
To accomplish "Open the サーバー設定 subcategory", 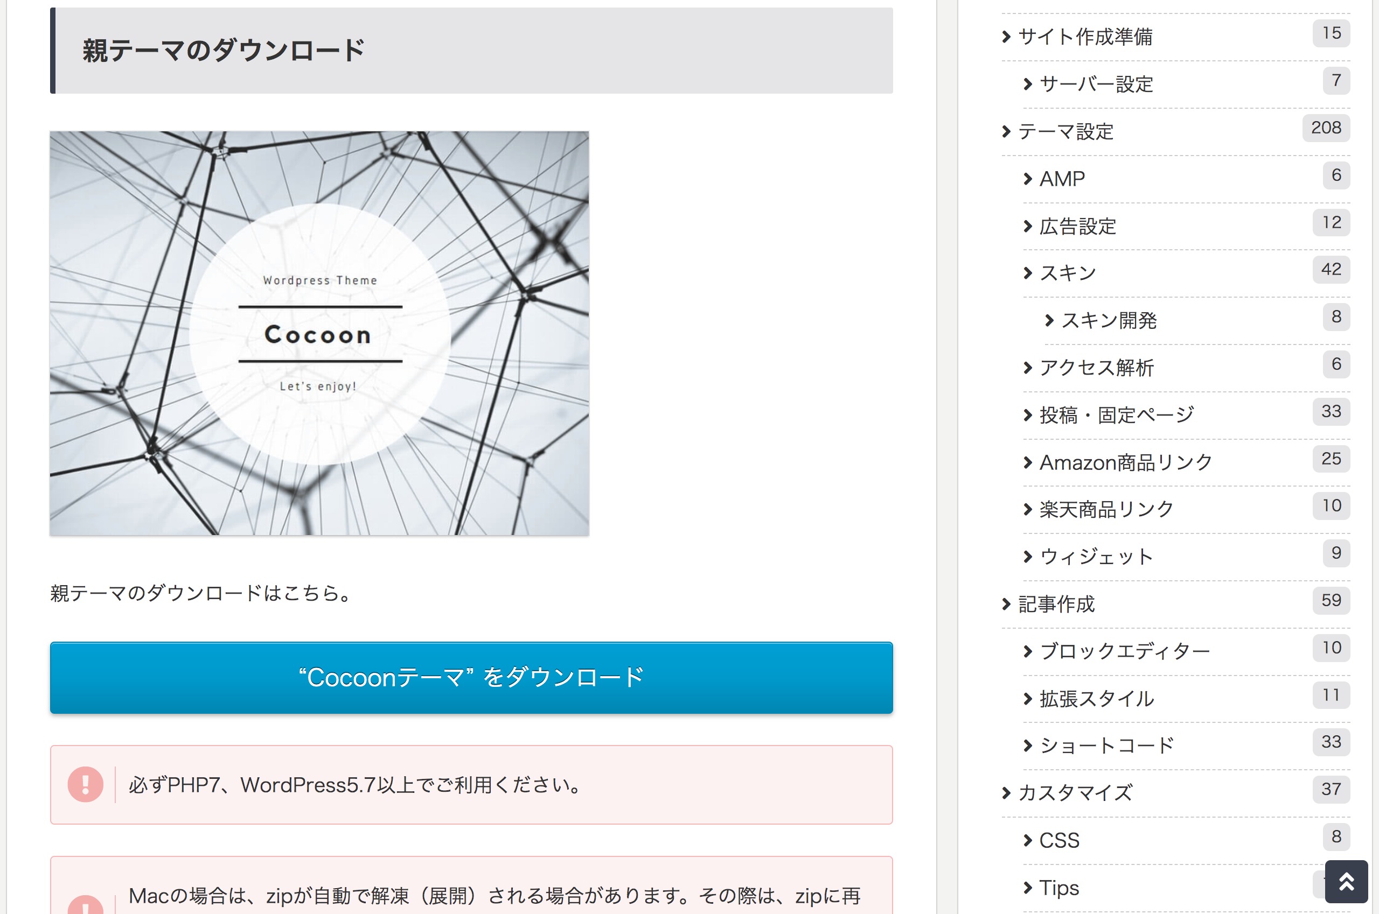I will tap(1096, 85).
